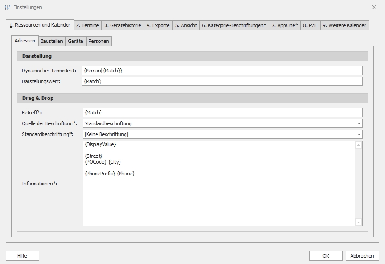
Task: Focus the Darstellungswert text field
Action: tap(222, 81)
